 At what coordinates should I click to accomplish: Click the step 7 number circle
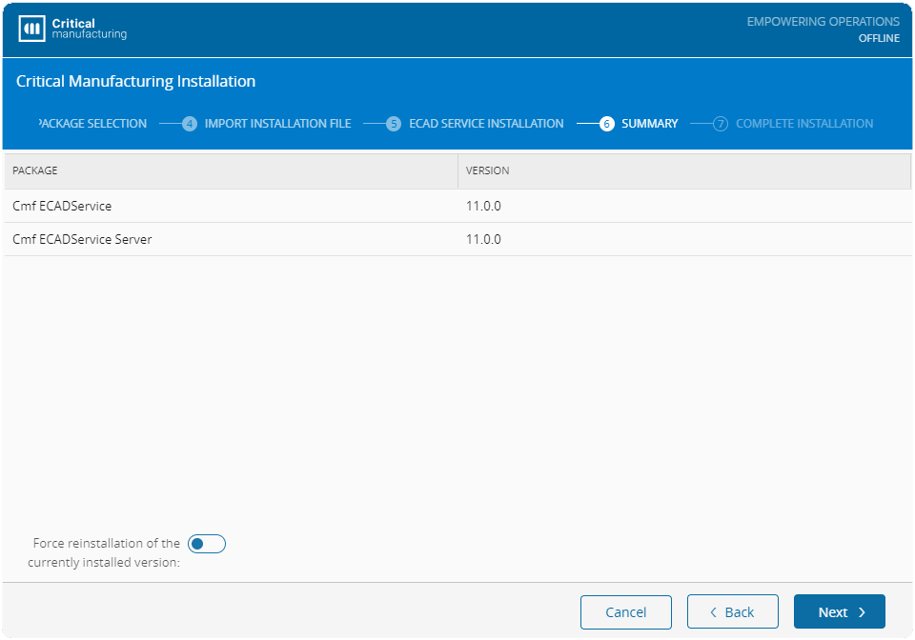click(x=721, y=124)
